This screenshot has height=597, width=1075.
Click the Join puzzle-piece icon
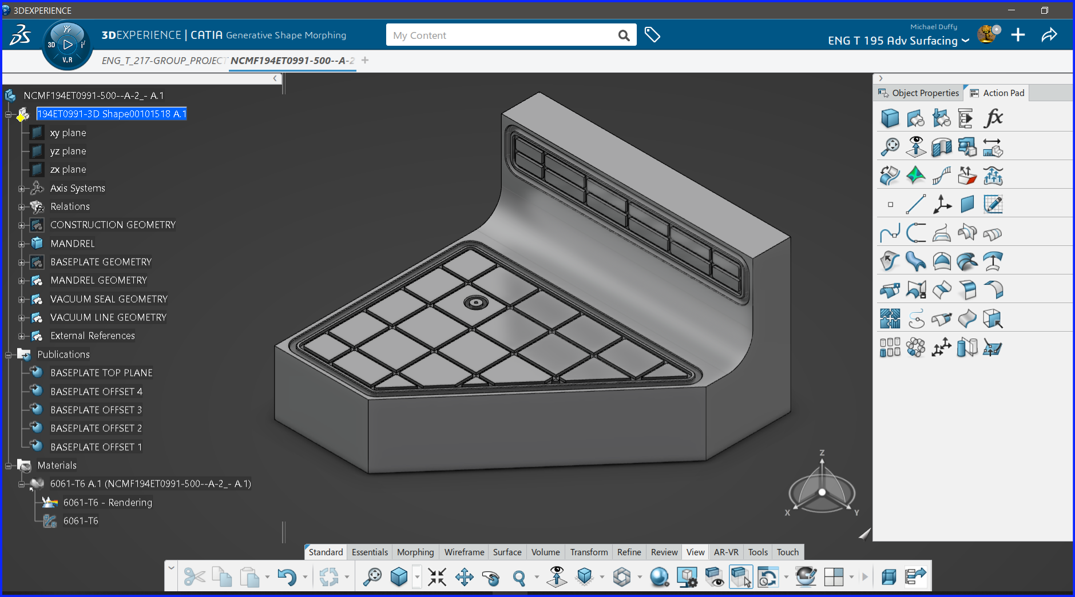890,319
